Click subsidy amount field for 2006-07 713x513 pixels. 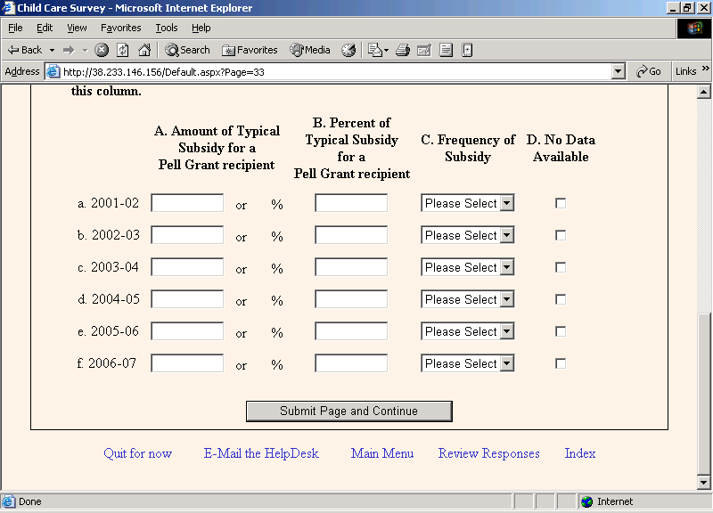[x=187, y=363]
